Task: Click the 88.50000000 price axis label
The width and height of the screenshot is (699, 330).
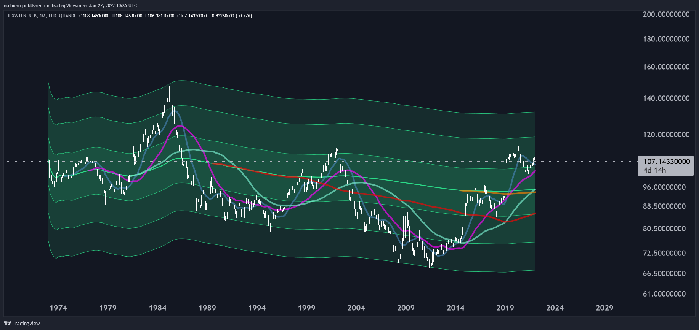Action: click(664, 206)
